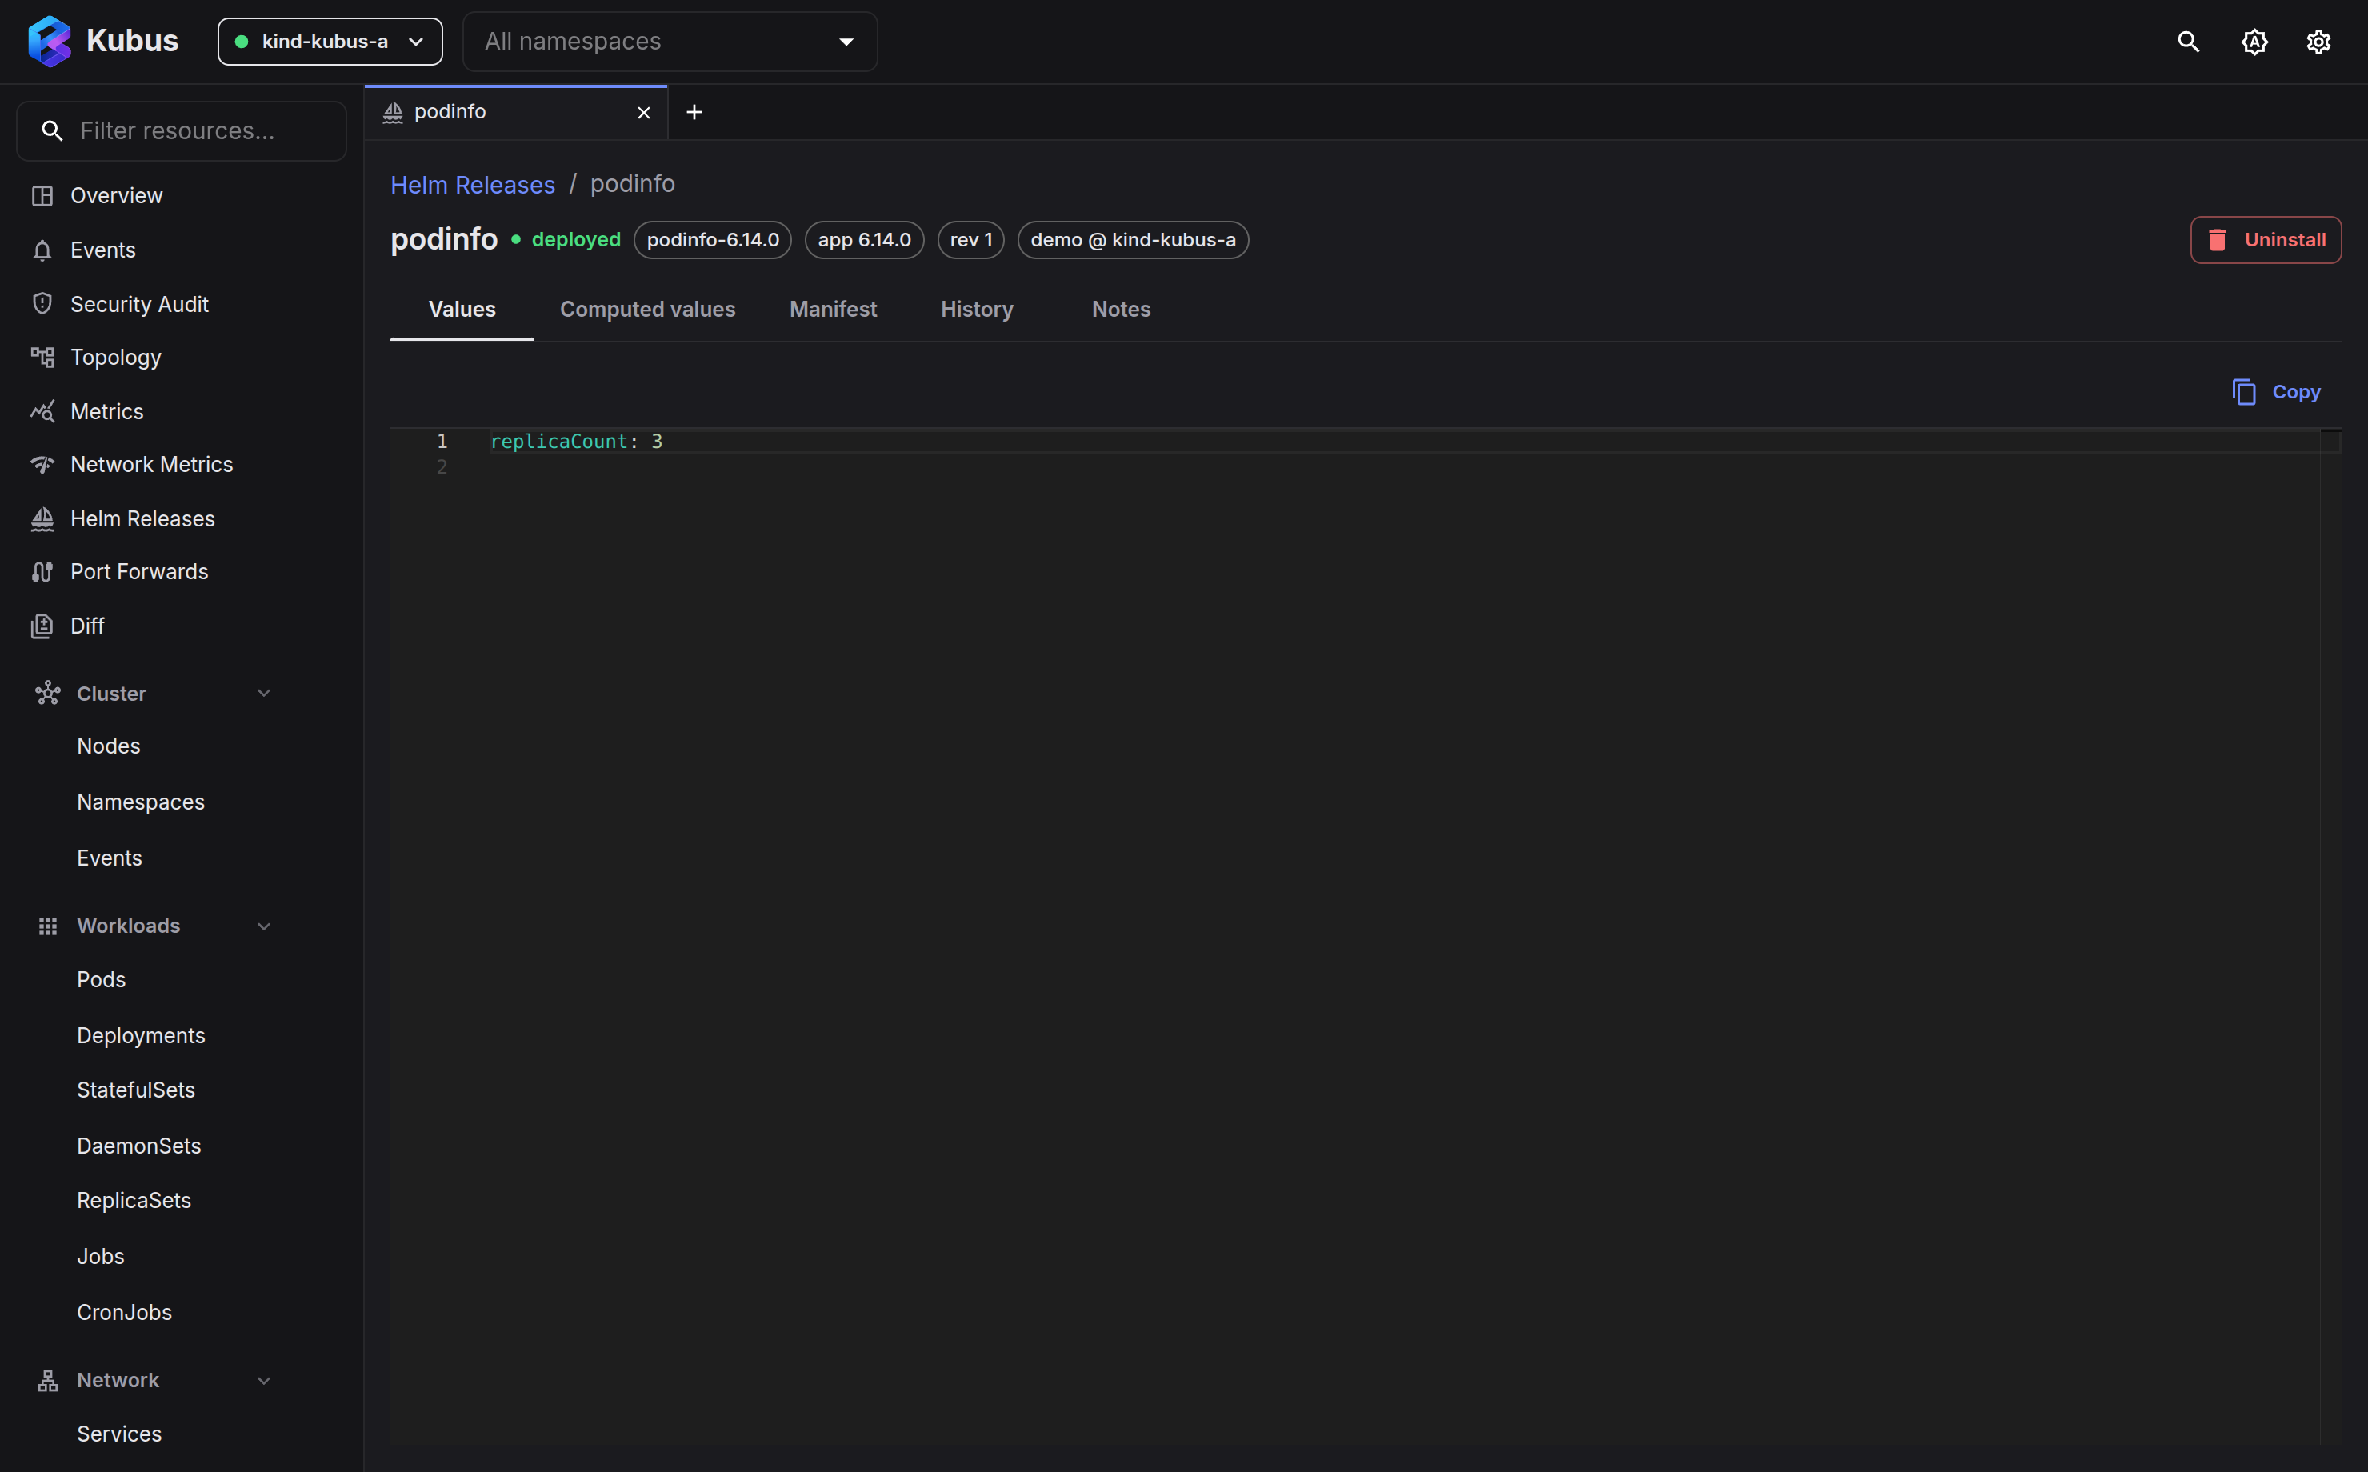The image size is (2368, 1472).
Task: Open Namespaces under Cluster
Action: pyautogui.click(x=141, y=802)
